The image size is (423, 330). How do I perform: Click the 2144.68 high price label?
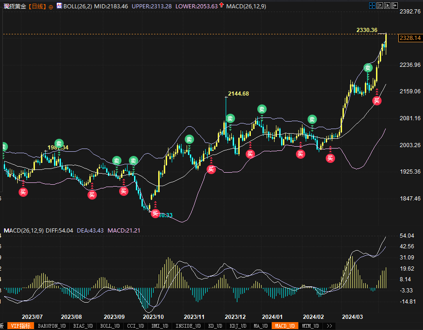pyautogui.click(x=237, y=94)
